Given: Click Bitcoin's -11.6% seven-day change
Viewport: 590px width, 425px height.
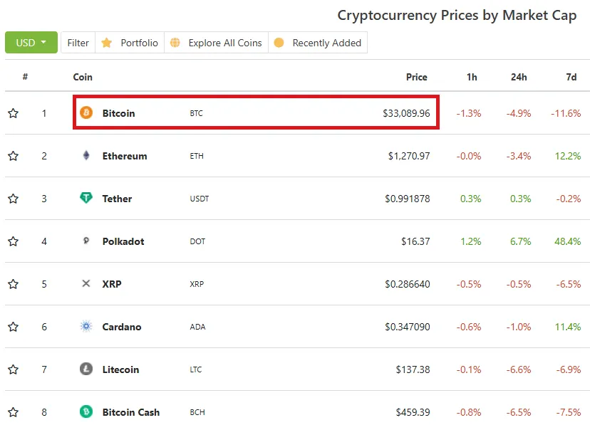Looking at the screenshot, I should (566, 113).
